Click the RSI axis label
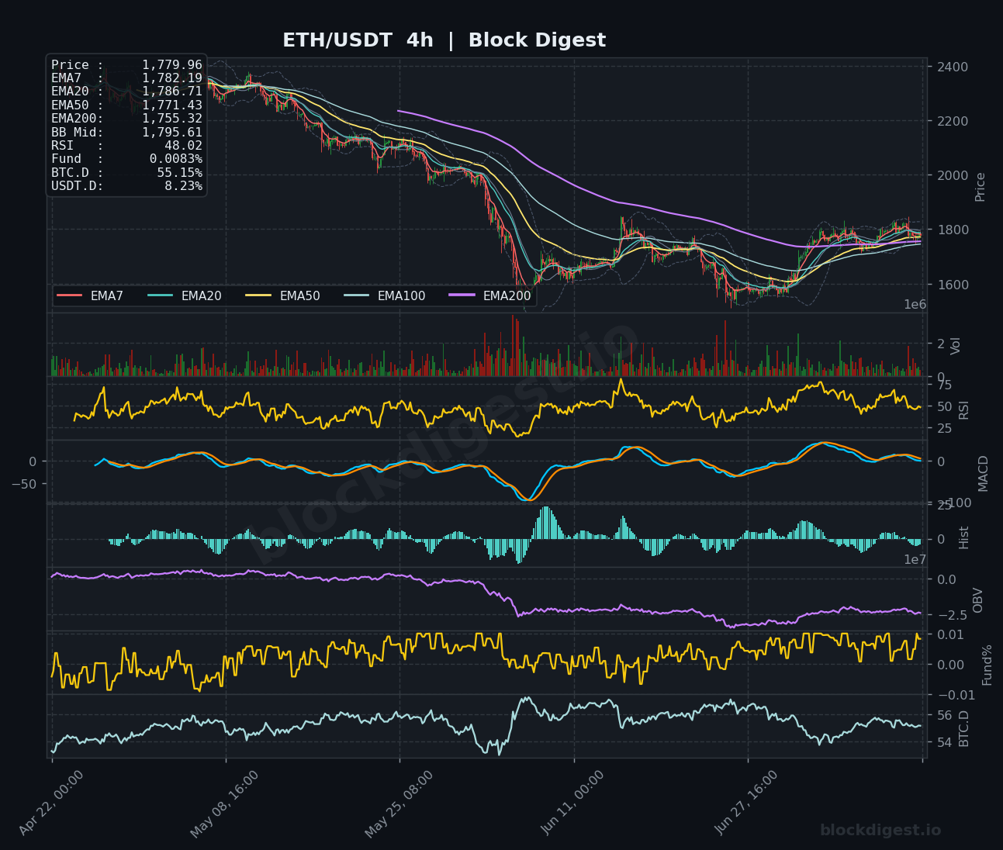The width and height of the screenshot is (1003, 850). [x=964, y=409]
